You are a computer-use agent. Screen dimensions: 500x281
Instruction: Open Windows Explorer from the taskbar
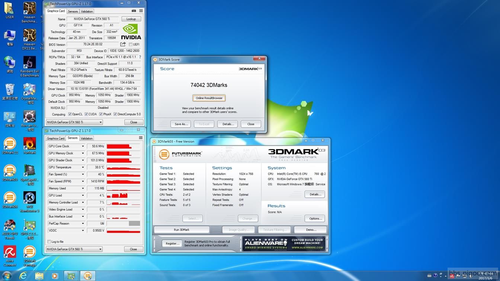(x=39, y=275)
